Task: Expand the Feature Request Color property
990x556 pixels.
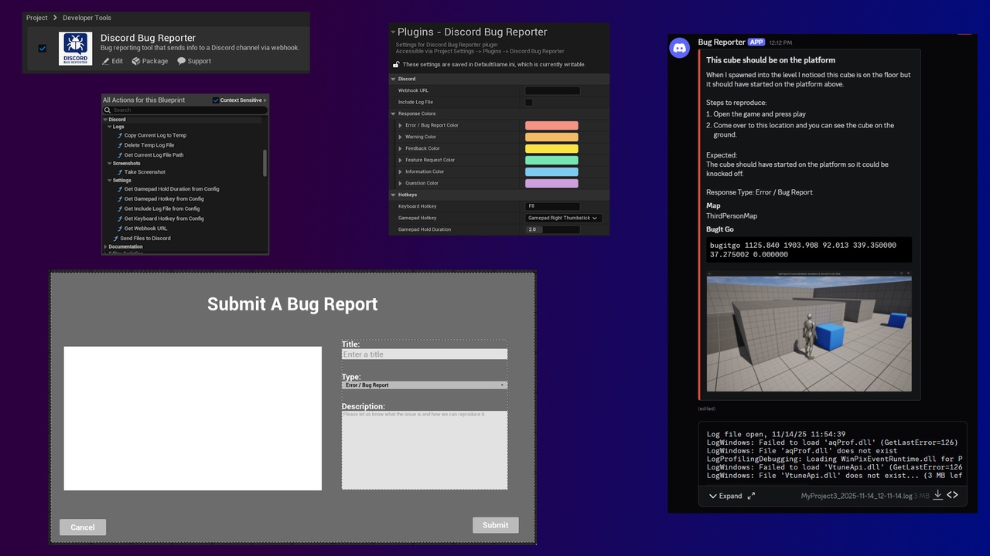Action: click(401, 160)
